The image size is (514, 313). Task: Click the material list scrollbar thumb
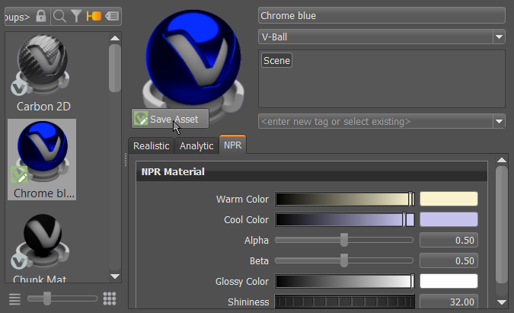click(115, 69)
